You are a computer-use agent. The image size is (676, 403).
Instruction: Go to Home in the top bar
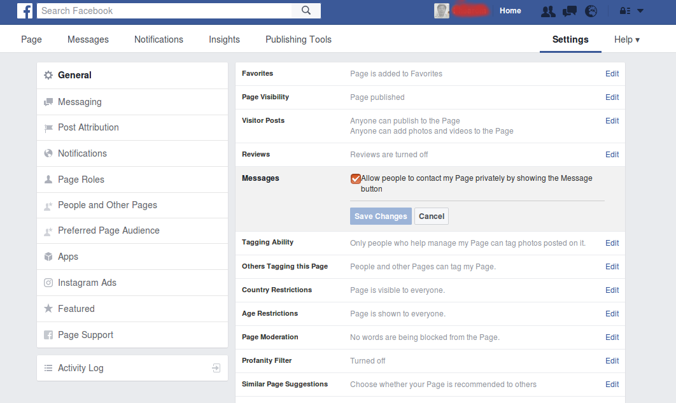click(x=510, y=11)
